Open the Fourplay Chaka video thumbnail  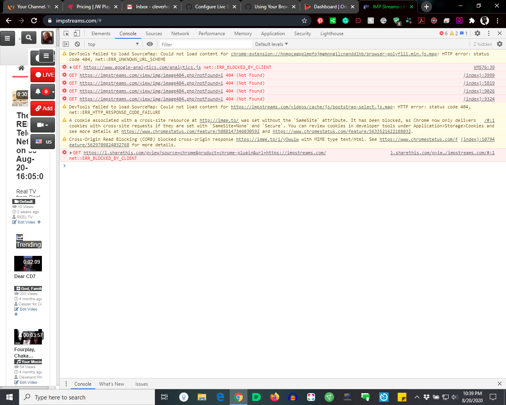[x=28, y=337]
